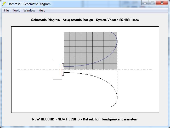This screenshot has height=128, width=170.
Task: Click the 'Axisymmetric Design' label
Action: point(78,20)
